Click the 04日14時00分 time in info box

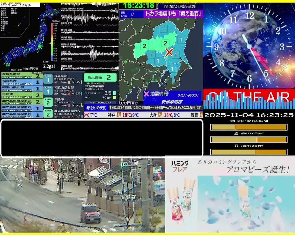(188, 95)
